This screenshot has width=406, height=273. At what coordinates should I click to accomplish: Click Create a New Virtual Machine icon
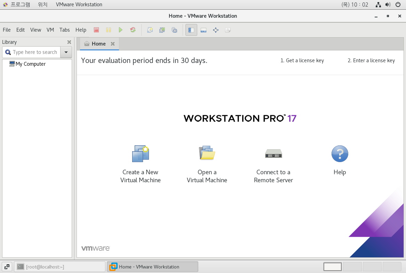point(140,154)
